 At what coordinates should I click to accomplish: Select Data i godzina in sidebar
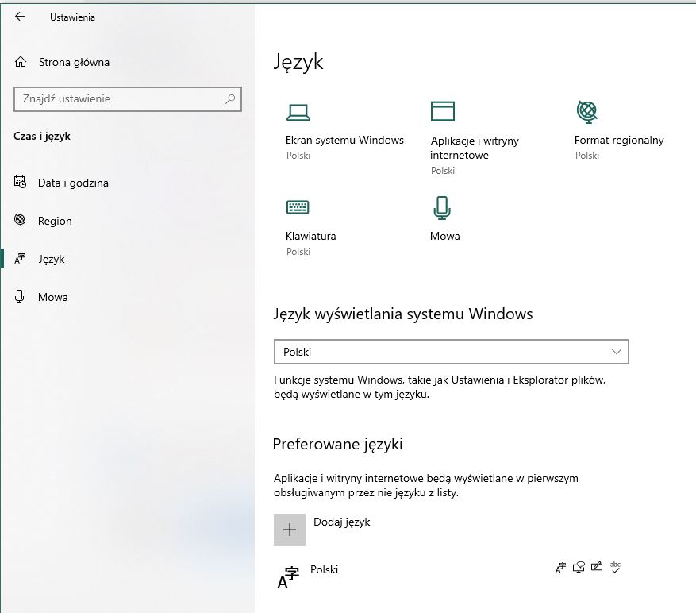[73, 183]
